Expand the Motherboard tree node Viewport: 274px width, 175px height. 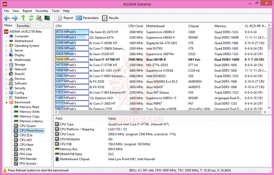pos(6,41)
